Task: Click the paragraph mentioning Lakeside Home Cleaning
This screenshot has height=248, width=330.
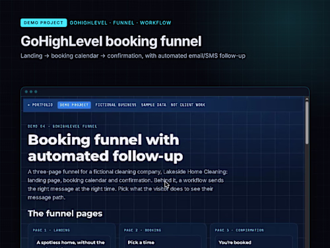Action: pyautogui.click(x=127, y=185)
